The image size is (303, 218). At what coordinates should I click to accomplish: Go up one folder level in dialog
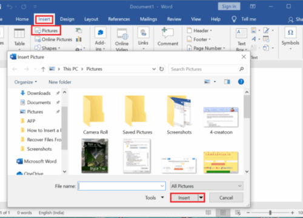click(x=43, y=69)
